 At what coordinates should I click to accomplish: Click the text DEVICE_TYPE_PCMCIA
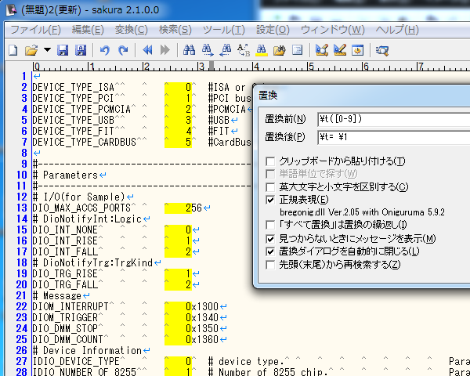(81, 109)
